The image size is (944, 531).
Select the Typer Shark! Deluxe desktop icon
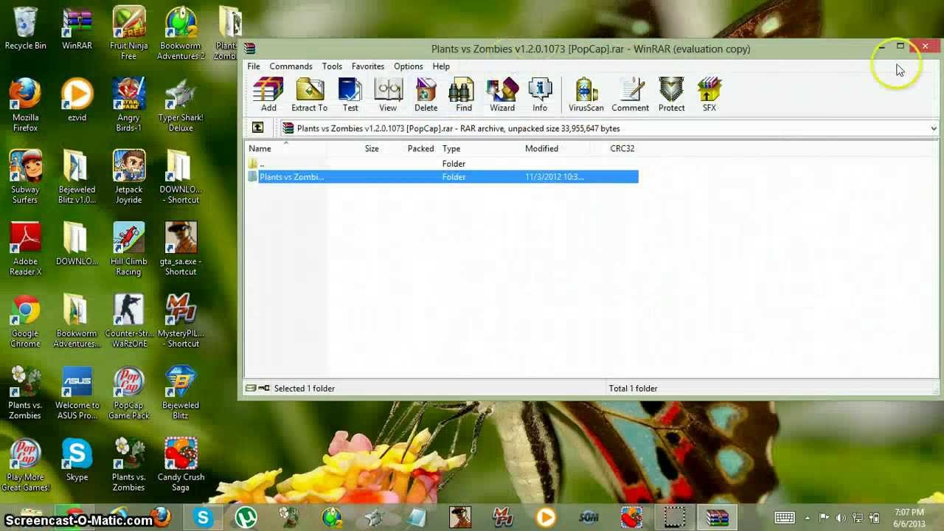[x=181, y=105]
